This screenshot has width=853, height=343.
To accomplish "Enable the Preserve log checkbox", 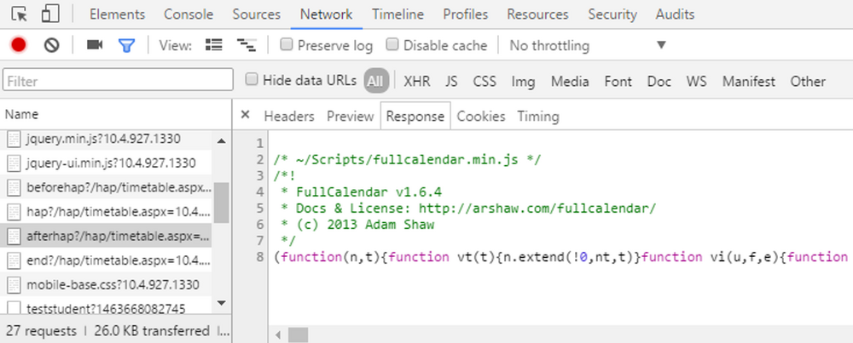I will [x=287, y=44].
